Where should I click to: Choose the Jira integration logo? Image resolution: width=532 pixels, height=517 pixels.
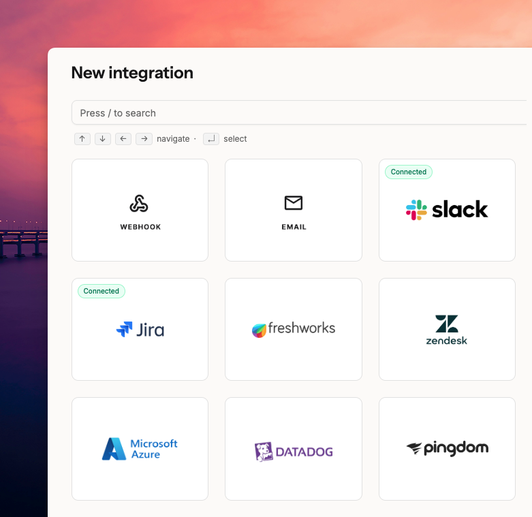click(140, 330)
